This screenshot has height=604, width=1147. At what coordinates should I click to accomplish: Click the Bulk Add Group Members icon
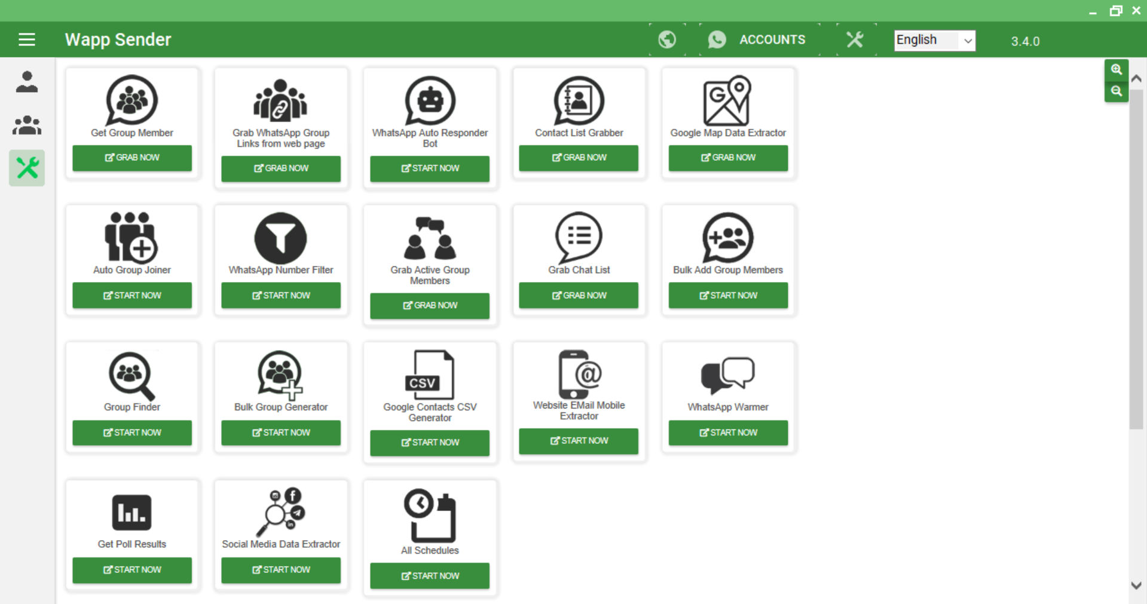point(727,238)
